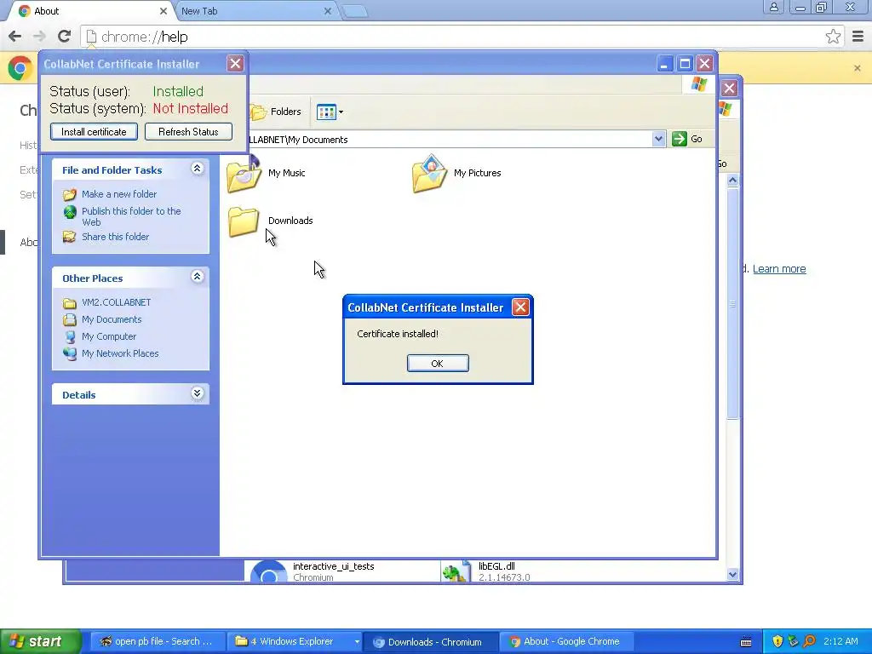This screenshot has height=654, width=872.
Task: Close the Certificate installed message dialog
Action: 520,307
